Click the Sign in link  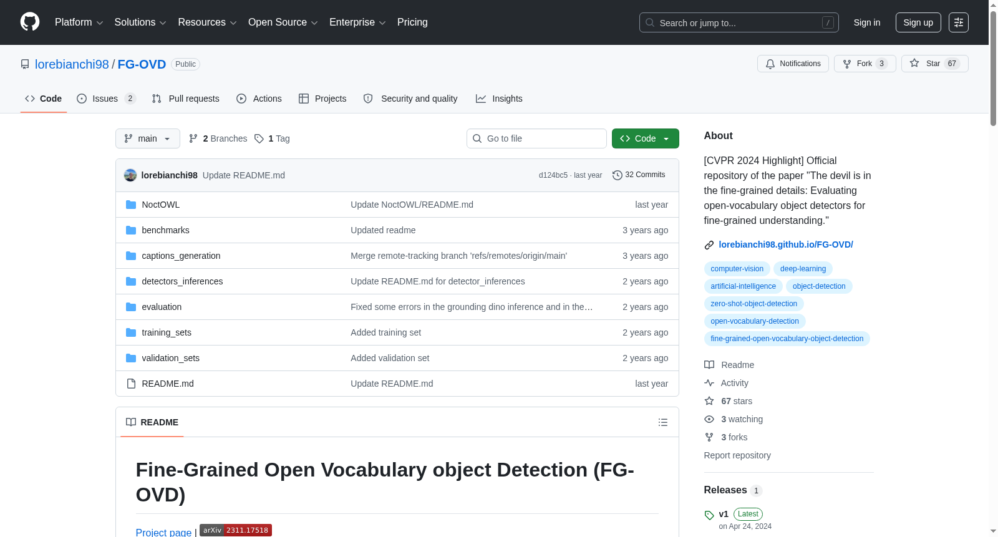pos(867,22)
